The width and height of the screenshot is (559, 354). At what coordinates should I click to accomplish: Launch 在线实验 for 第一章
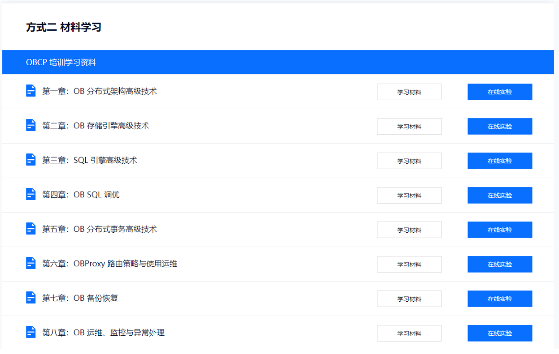pos(500,91)
